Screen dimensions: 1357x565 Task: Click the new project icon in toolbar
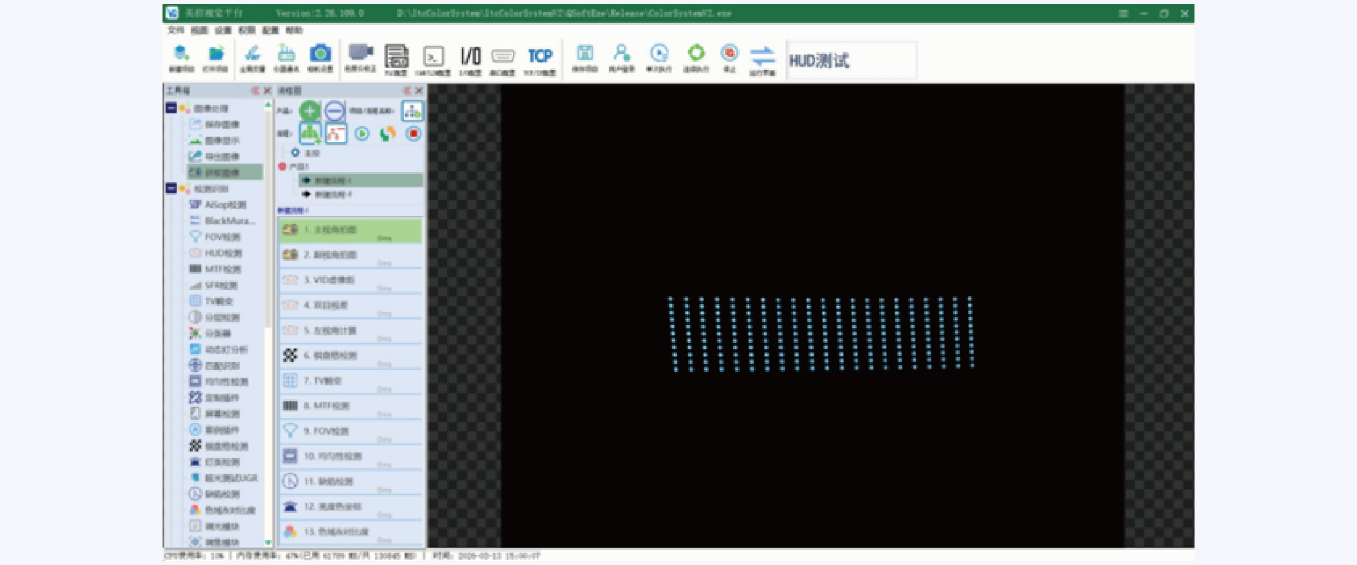click(181, 54)
